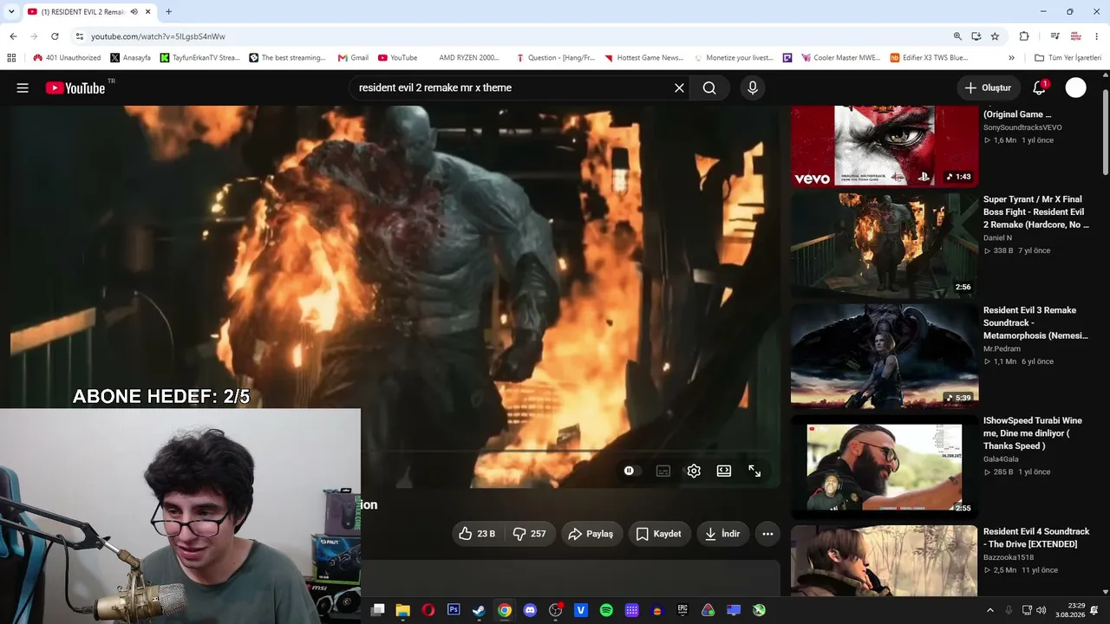Visit the Daniel N channel

pos(997,237)
